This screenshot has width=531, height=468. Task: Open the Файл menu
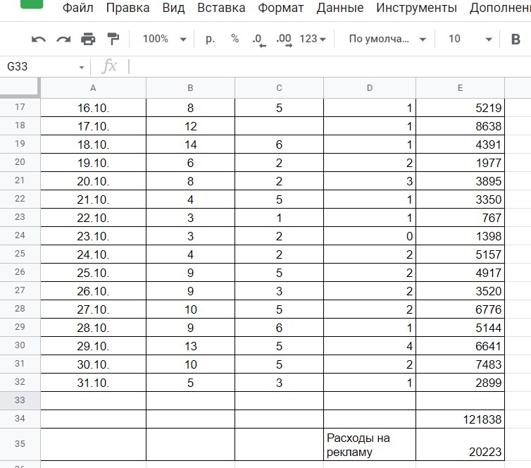point(77,8)
